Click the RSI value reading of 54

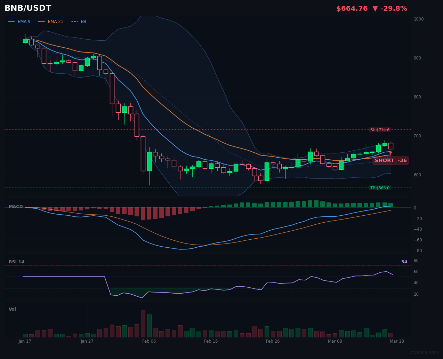[x=404, y=262]
